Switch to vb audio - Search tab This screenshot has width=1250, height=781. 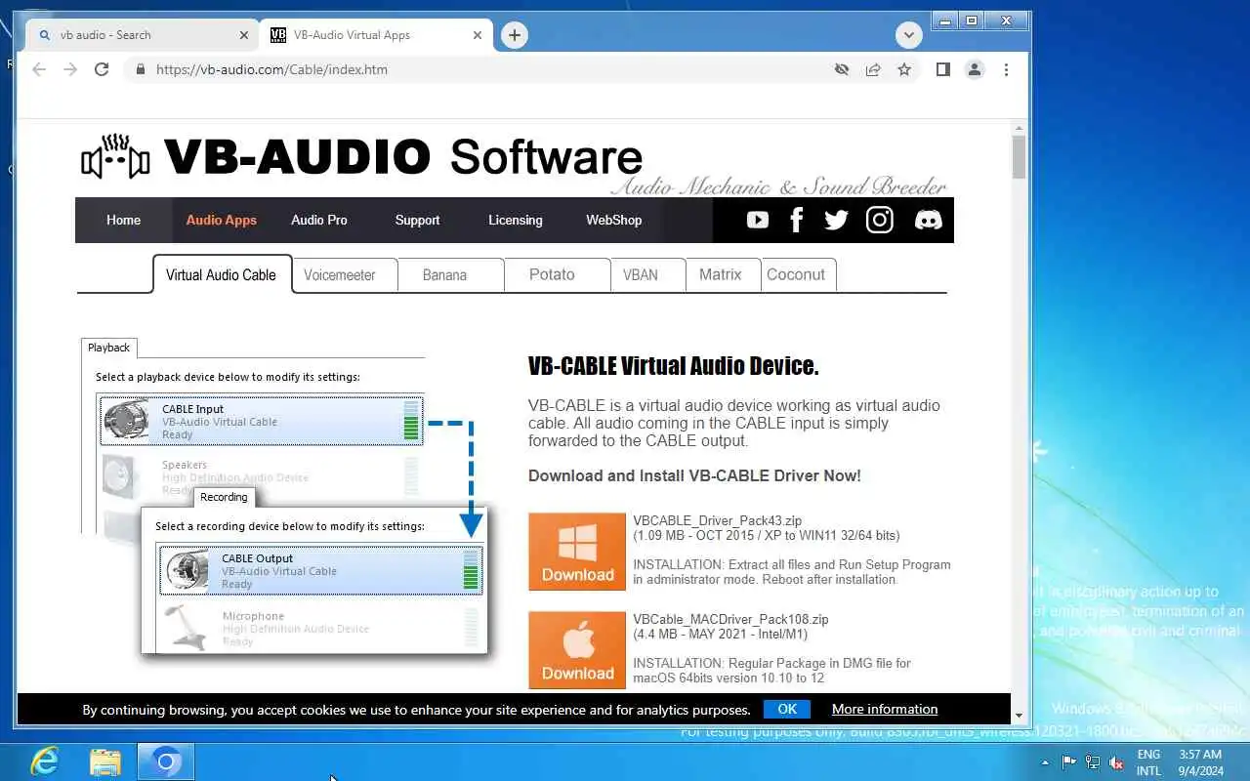pos(142,35)
